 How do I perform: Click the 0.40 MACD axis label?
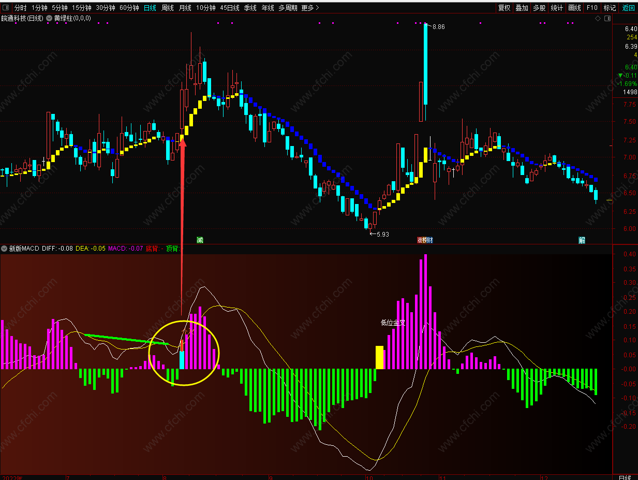click(630, 254)
